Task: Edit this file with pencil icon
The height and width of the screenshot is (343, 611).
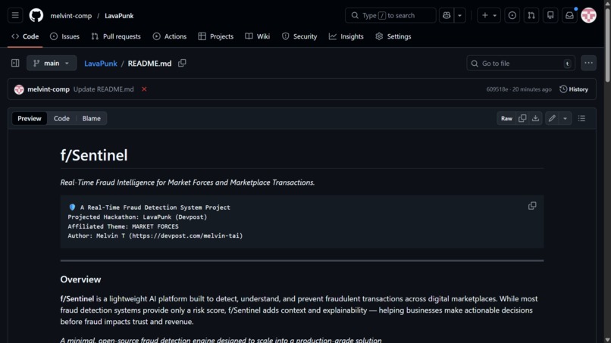Action: tap(552, 118)
